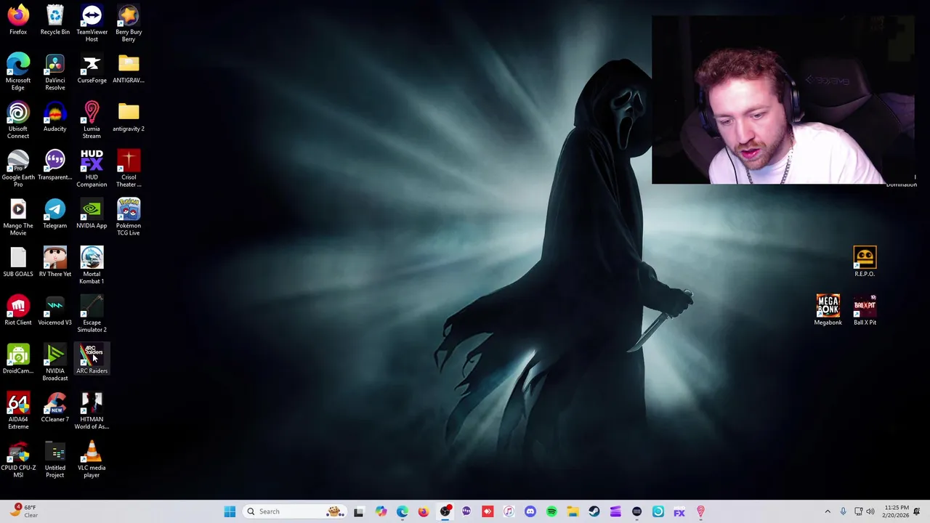This screenshot has height=523, width=930.
Task: Select the CCleaner 7 shortcut
Action: pyautogui.click(x=55, y=408)
